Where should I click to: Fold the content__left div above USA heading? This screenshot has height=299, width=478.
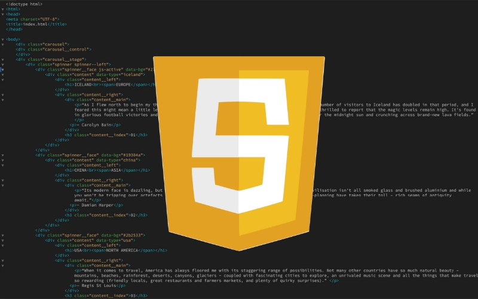click(x=3, y=245)
